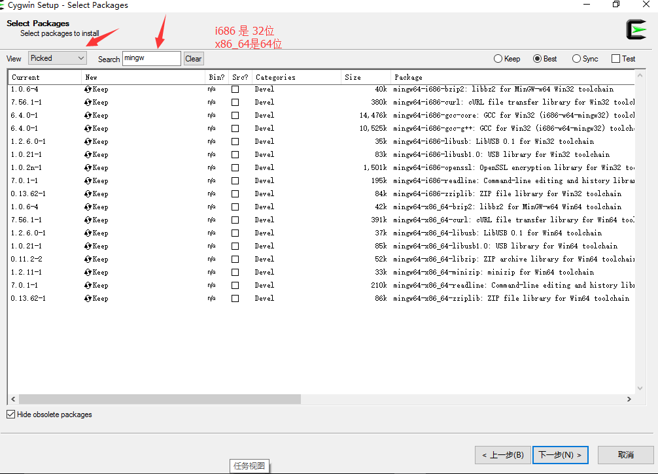Click the Size column header

[x=366, y=77]
